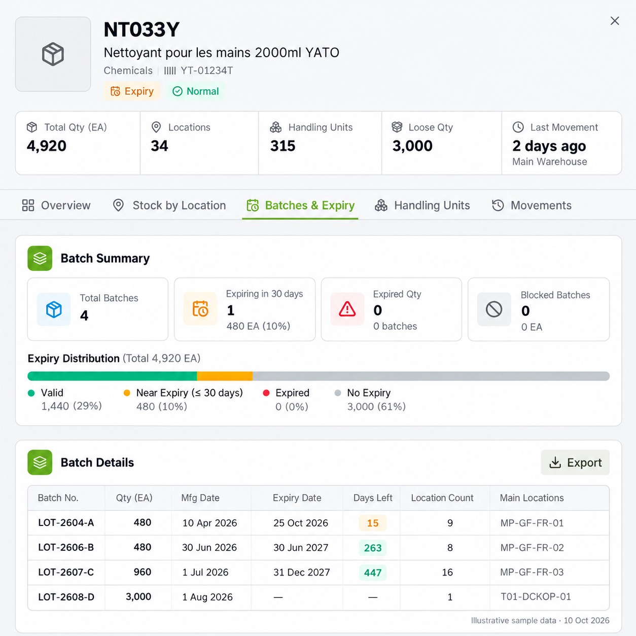Click the Locations pin icon

(156, 127)
